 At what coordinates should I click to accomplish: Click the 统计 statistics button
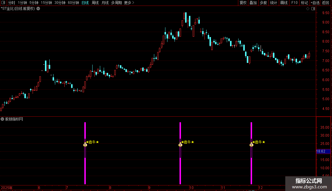coord(274,3)
